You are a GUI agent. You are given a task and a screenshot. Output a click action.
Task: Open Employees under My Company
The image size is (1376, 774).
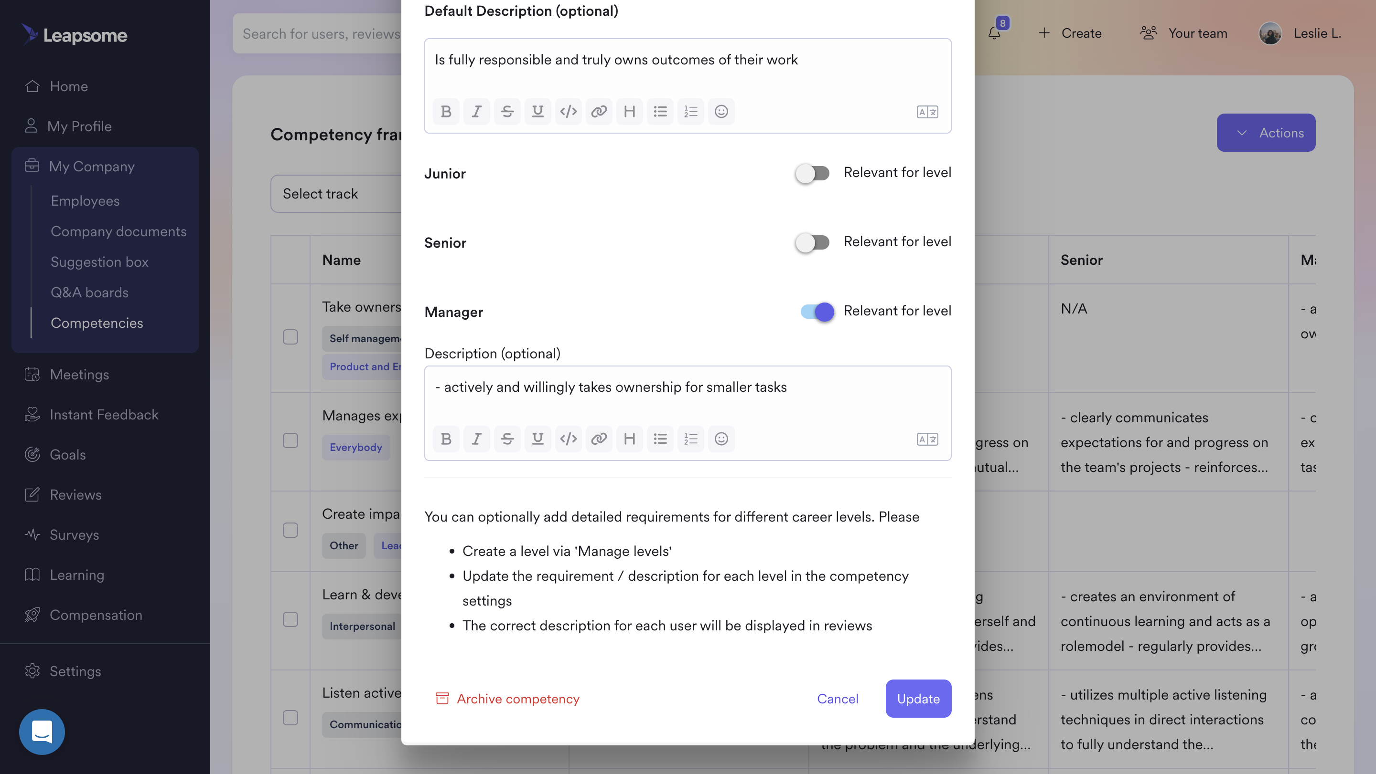coord(85,201)
